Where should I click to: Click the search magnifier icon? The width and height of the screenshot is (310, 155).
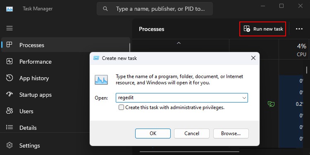pyautogui.click(x=105, y=9)
